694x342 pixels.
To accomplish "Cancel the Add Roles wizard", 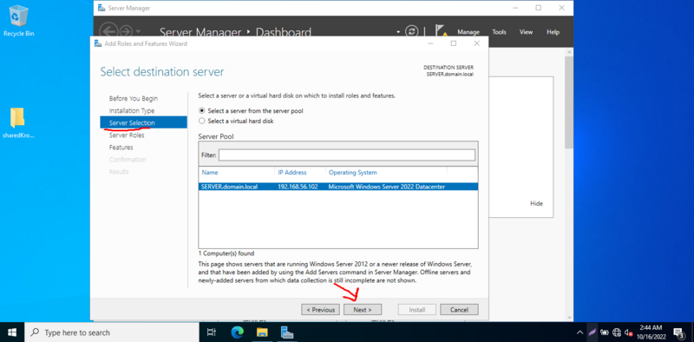I will [x=459, y=310].
